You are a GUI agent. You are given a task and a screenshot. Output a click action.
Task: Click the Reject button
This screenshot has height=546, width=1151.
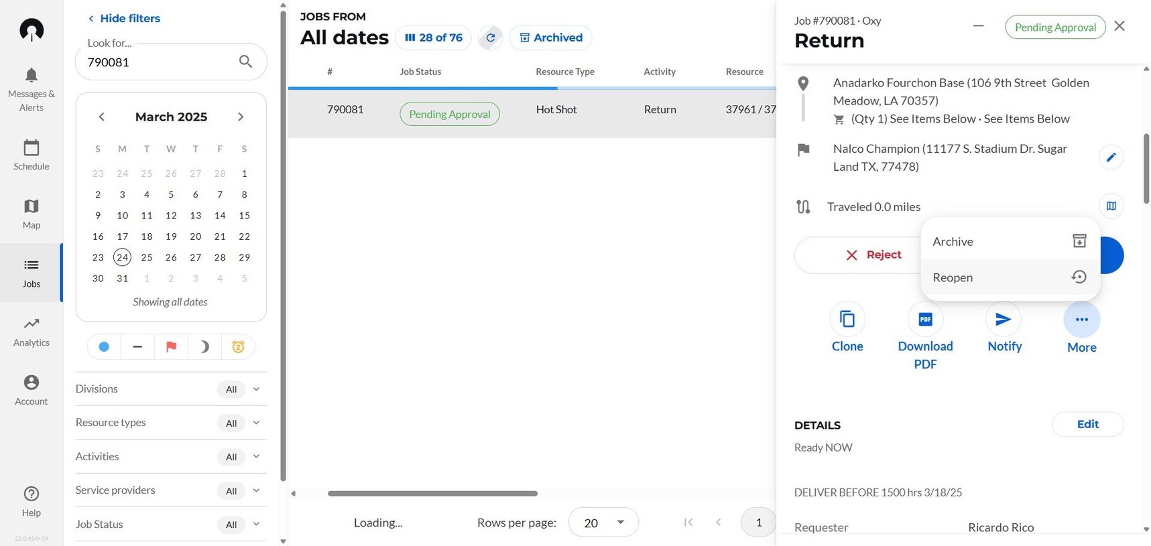[873, 255]
